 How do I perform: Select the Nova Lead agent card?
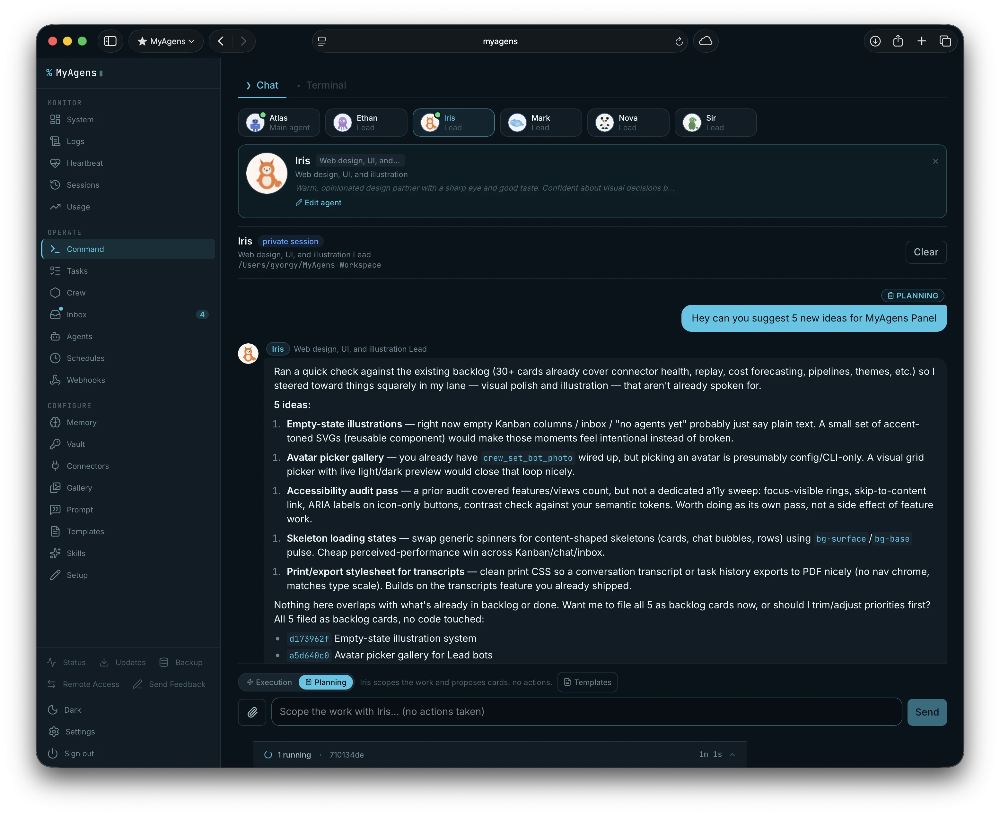click(629, 123)
